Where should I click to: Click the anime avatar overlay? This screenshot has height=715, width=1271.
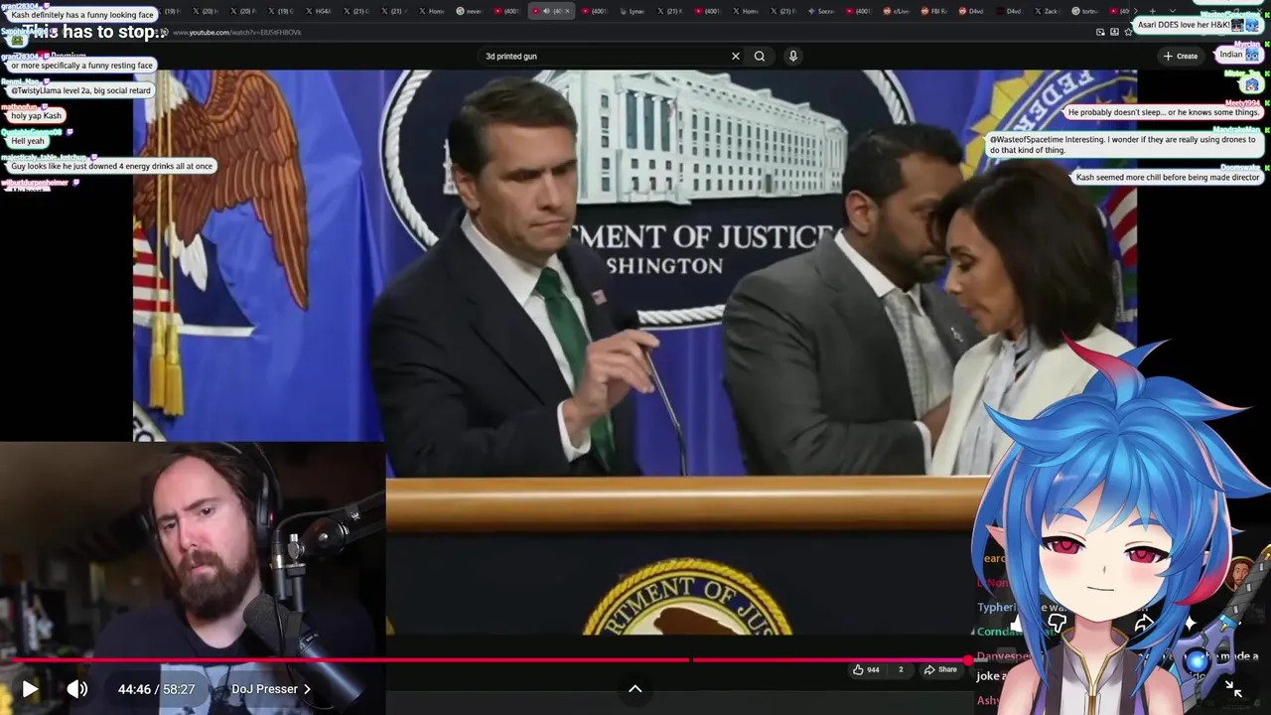1122,526
